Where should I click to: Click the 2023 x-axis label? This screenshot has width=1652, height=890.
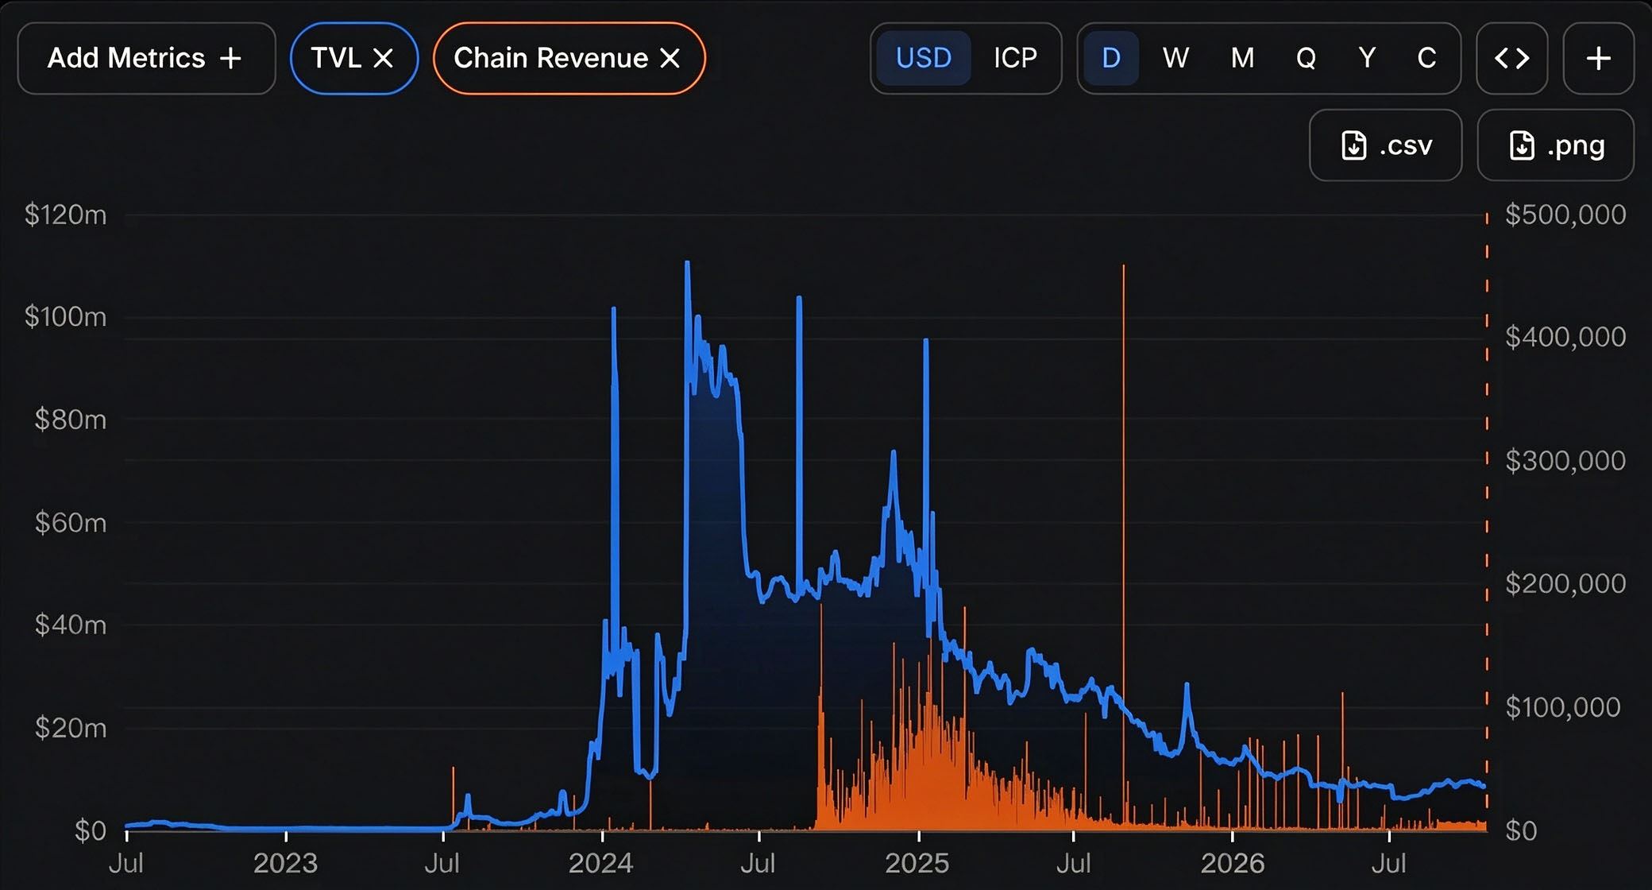click(x=285, y=863)
